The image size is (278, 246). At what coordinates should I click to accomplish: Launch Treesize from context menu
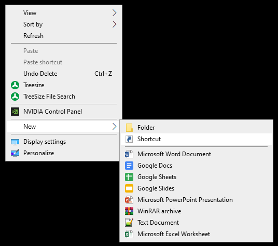coord(64,85)
